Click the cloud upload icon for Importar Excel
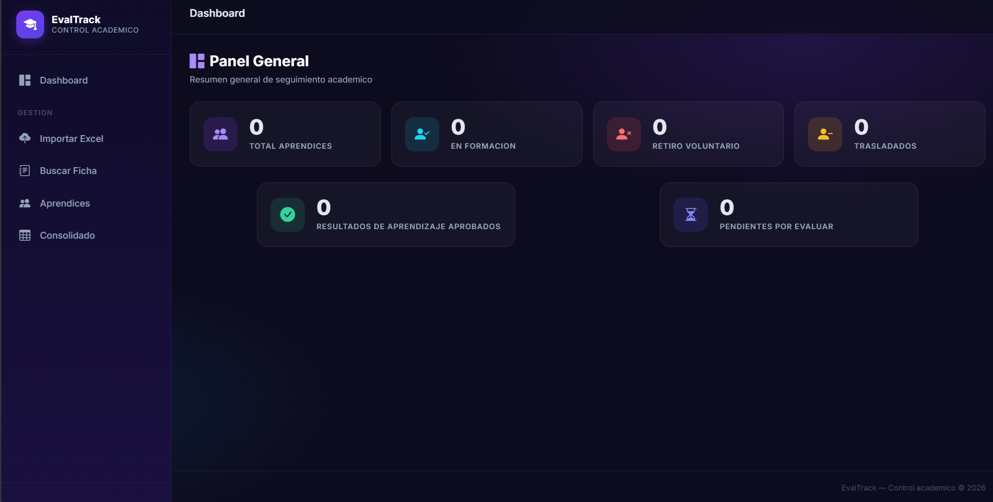The image size is (993, 502). click(25, 138)
